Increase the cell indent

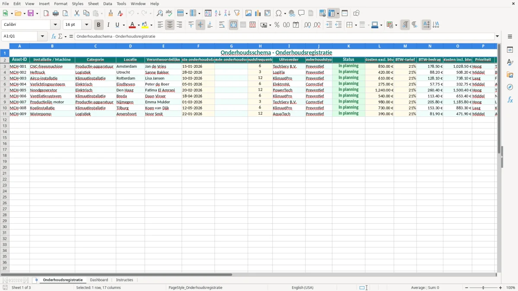(329, 25)
